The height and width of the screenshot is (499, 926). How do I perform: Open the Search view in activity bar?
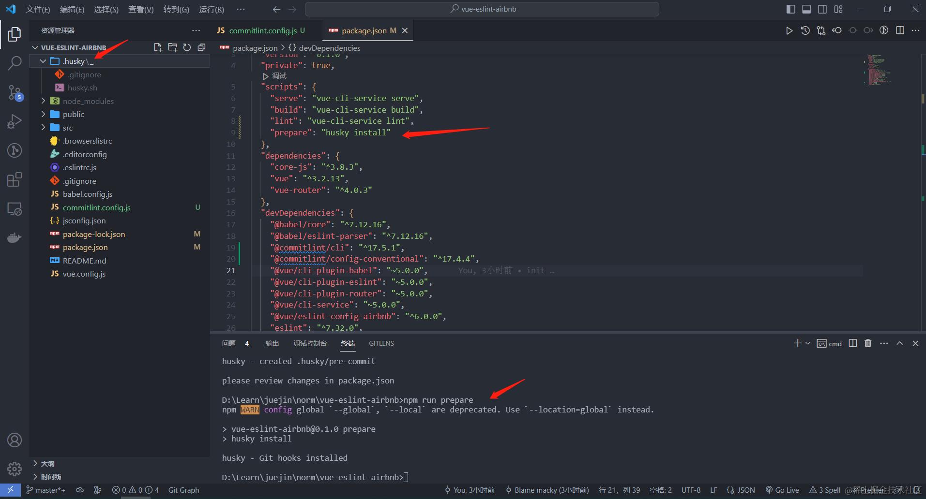[x=15, y=63]
